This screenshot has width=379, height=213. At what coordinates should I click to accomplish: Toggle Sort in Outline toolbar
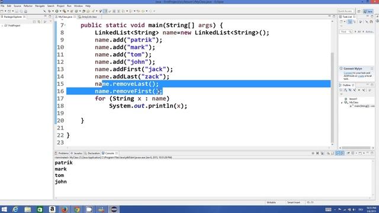coord(346,90)
